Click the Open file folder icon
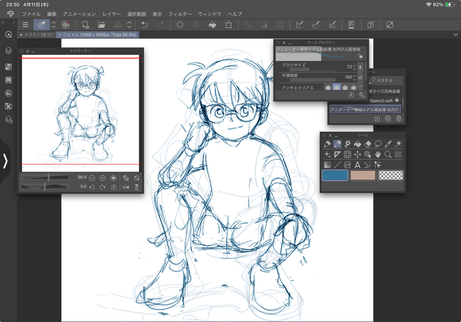Viewport: 461px width, 322px height. click(x=102, y=25)
